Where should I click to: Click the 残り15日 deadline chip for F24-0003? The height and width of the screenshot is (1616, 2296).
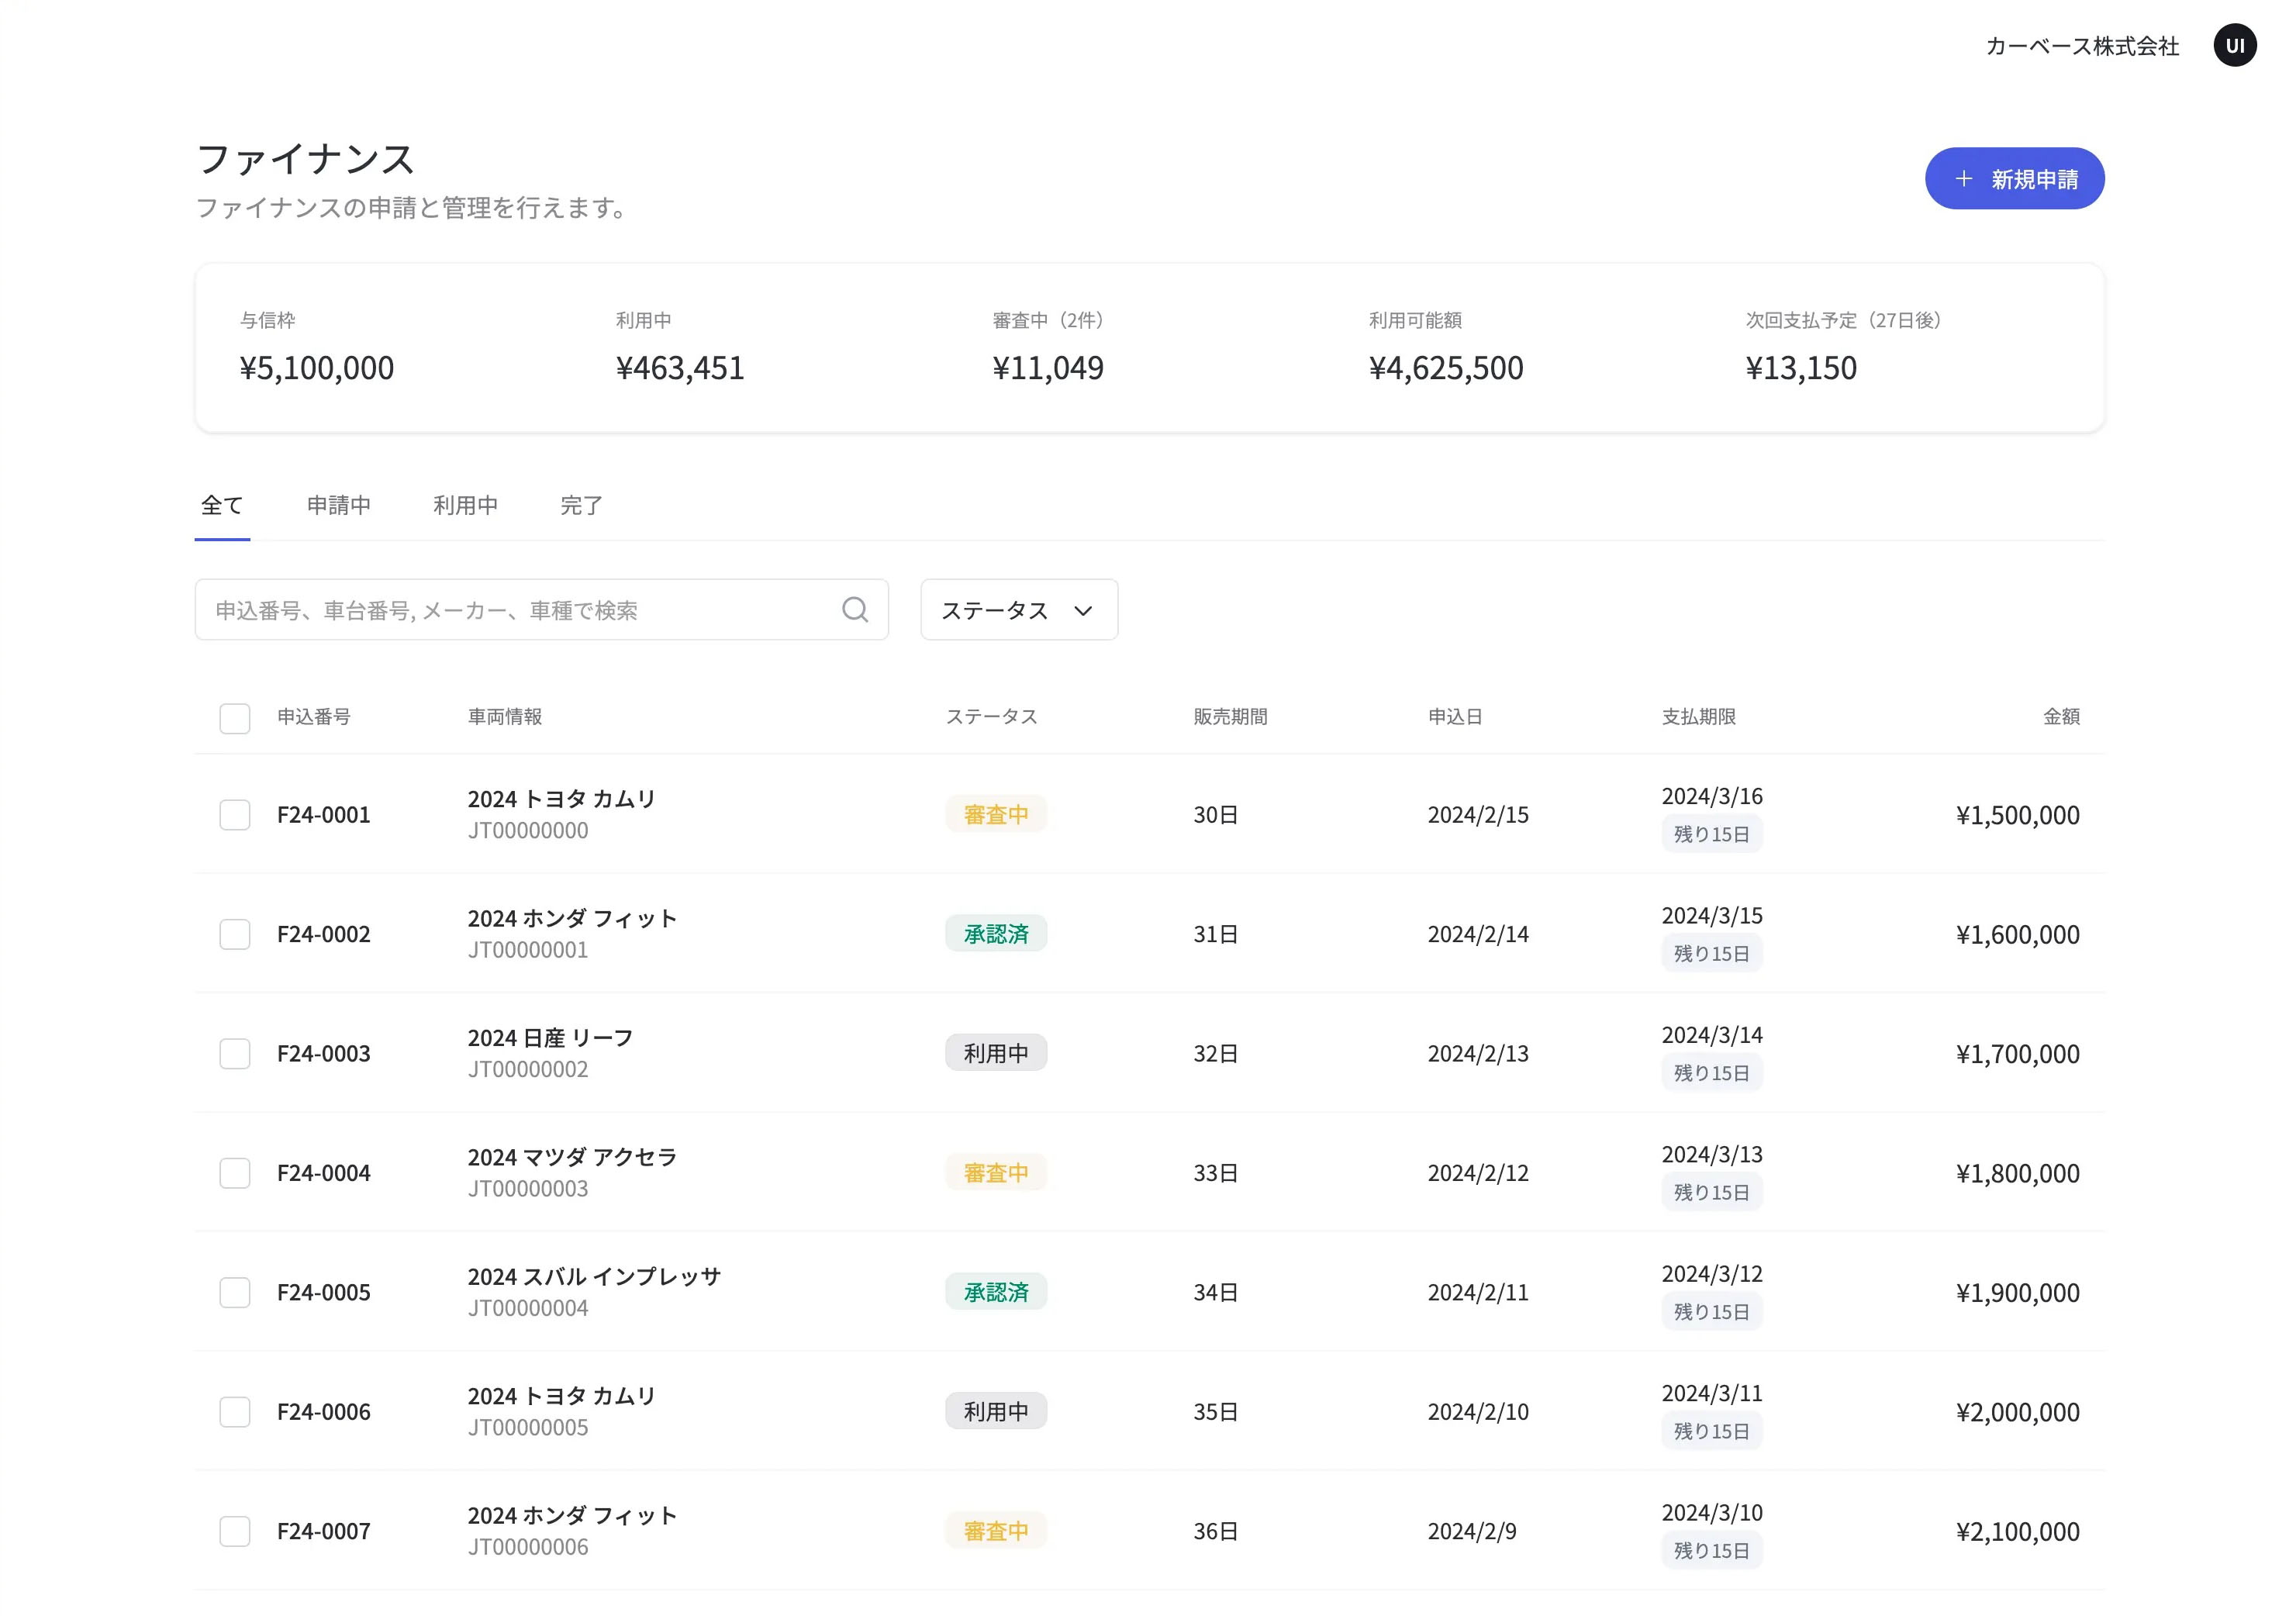tap(1711, 1072)
